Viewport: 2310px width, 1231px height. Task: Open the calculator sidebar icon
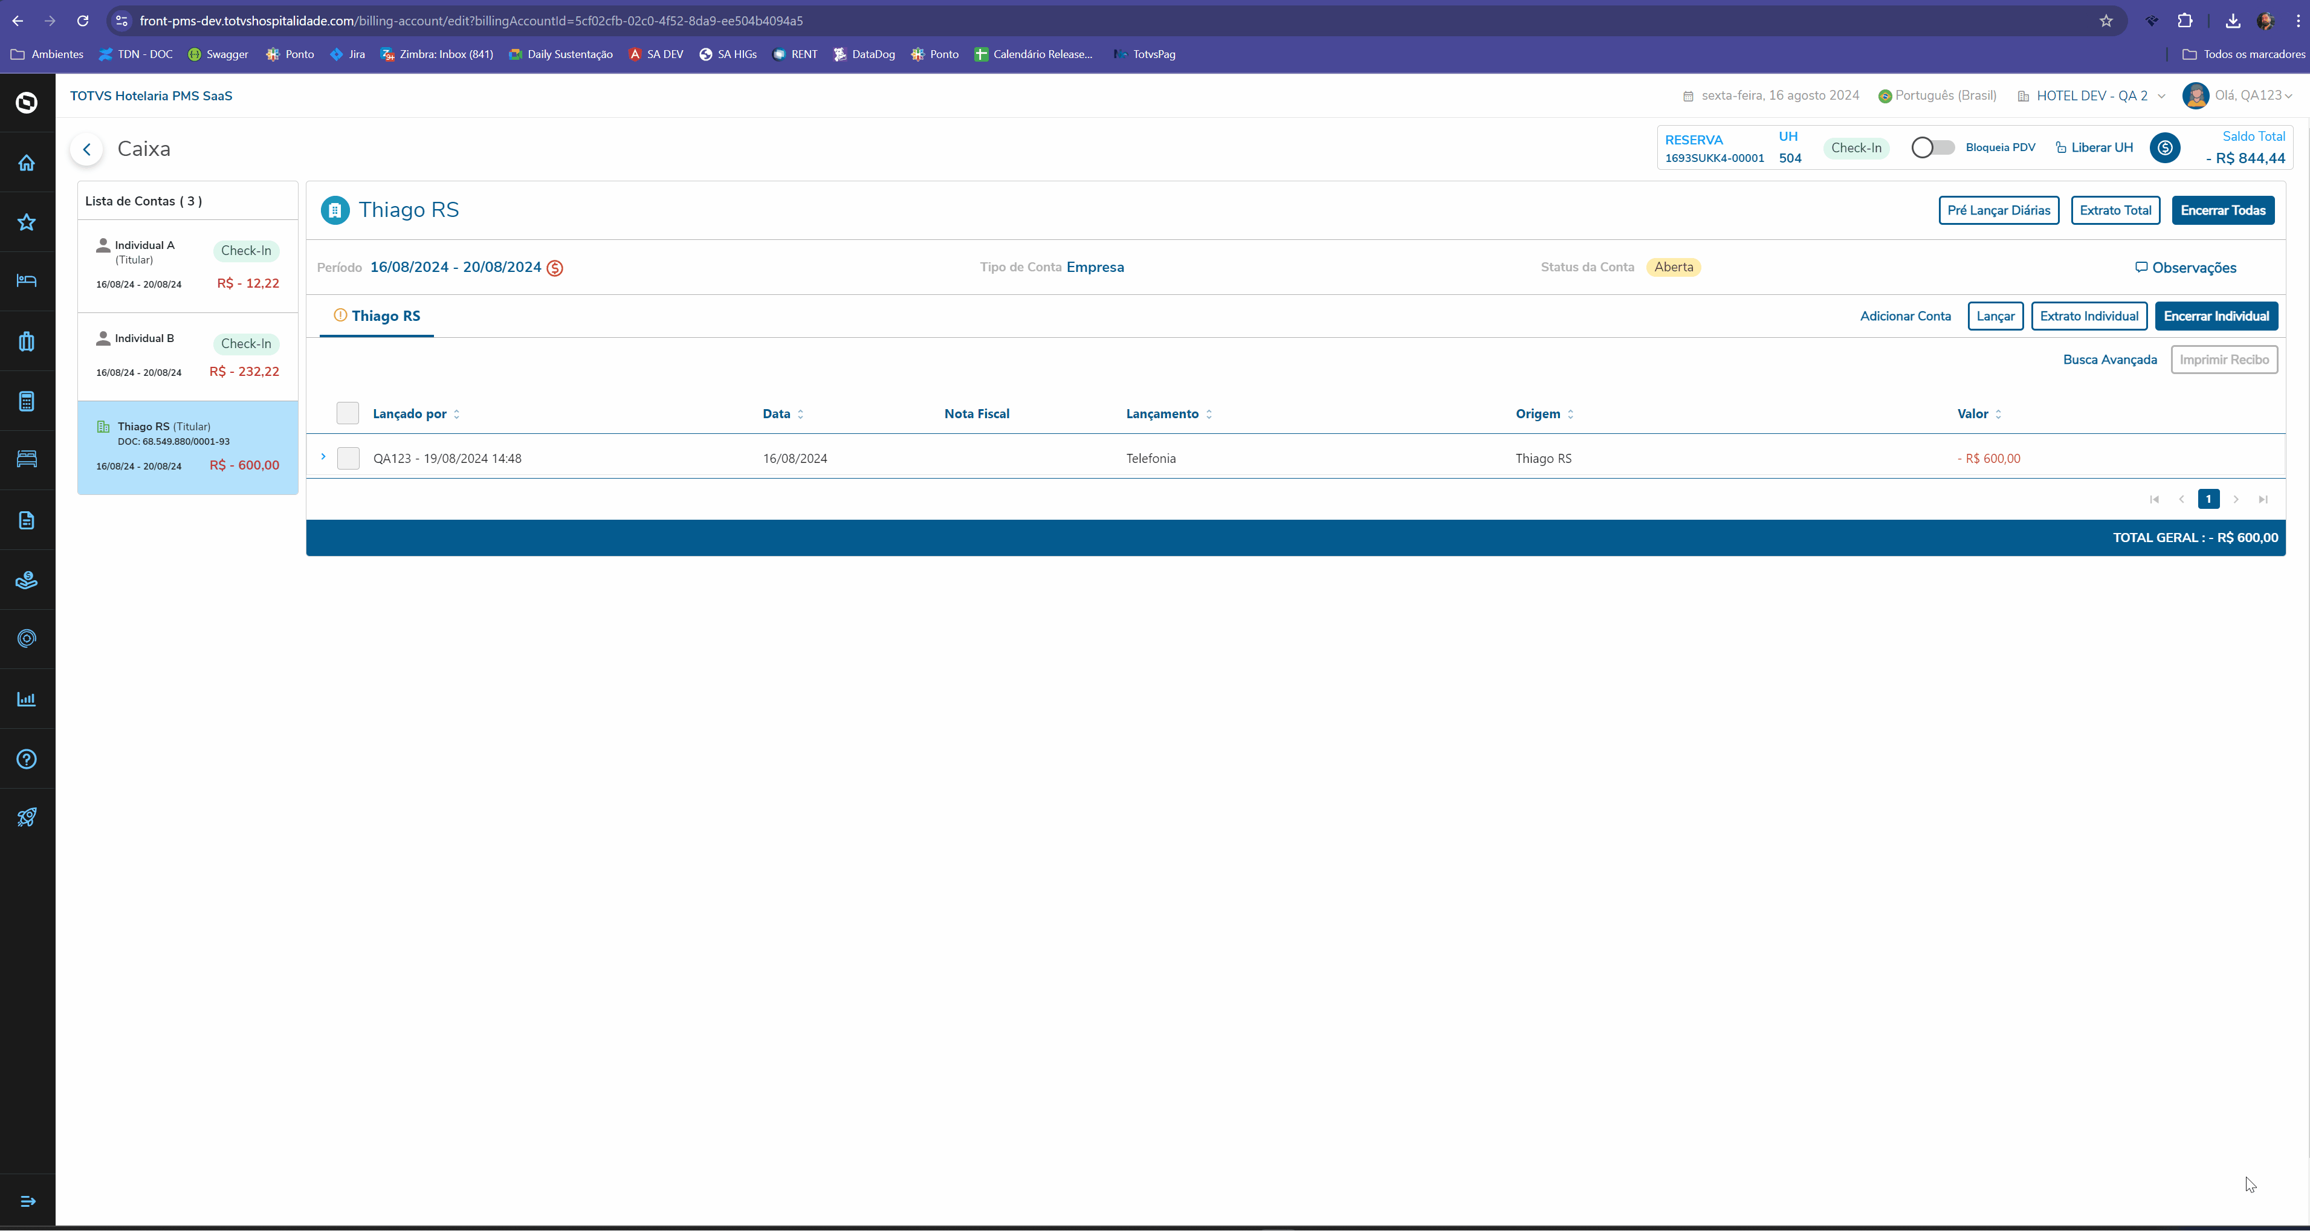tap(27, 401)
